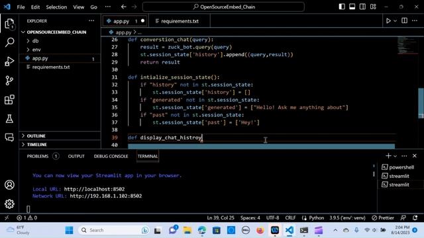Open the Manage gear icon
Screen dimensions: 424x238
click(9, 204)
